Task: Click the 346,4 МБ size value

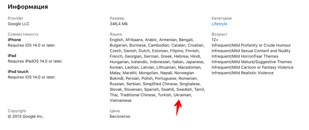Action: pos(119,24)
